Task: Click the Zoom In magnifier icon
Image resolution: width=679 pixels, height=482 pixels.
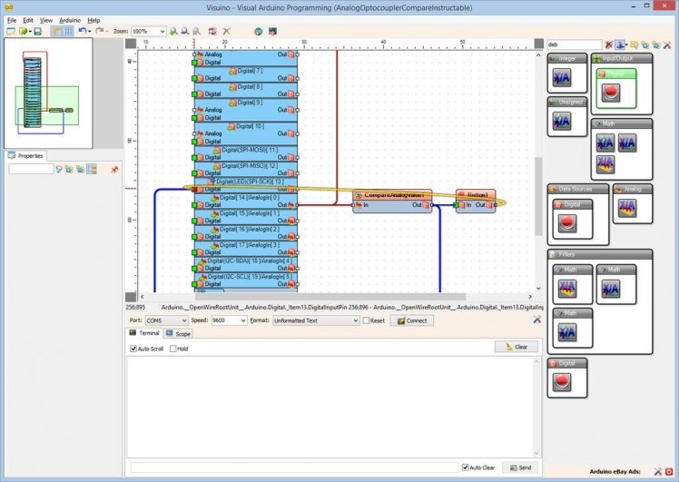Action: pyautogui.click(x=173, y=31)
